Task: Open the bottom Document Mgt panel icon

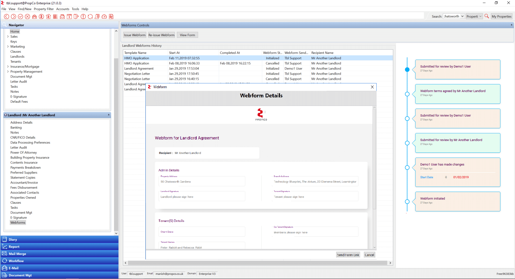Action: click(x=5, y=275)
